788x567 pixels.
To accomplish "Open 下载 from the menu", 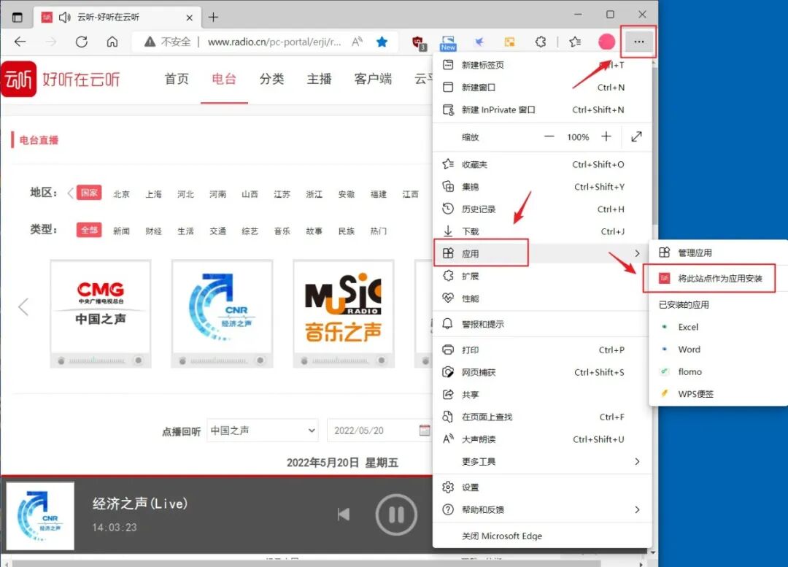I will coord(541,231).
